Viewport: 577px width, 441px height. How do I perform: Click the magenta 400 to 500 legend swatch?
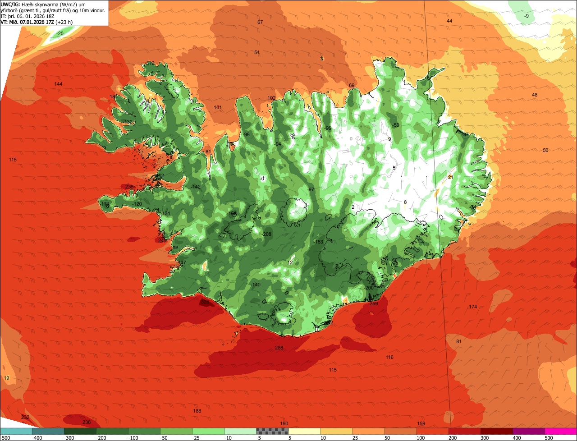[561, 431]
